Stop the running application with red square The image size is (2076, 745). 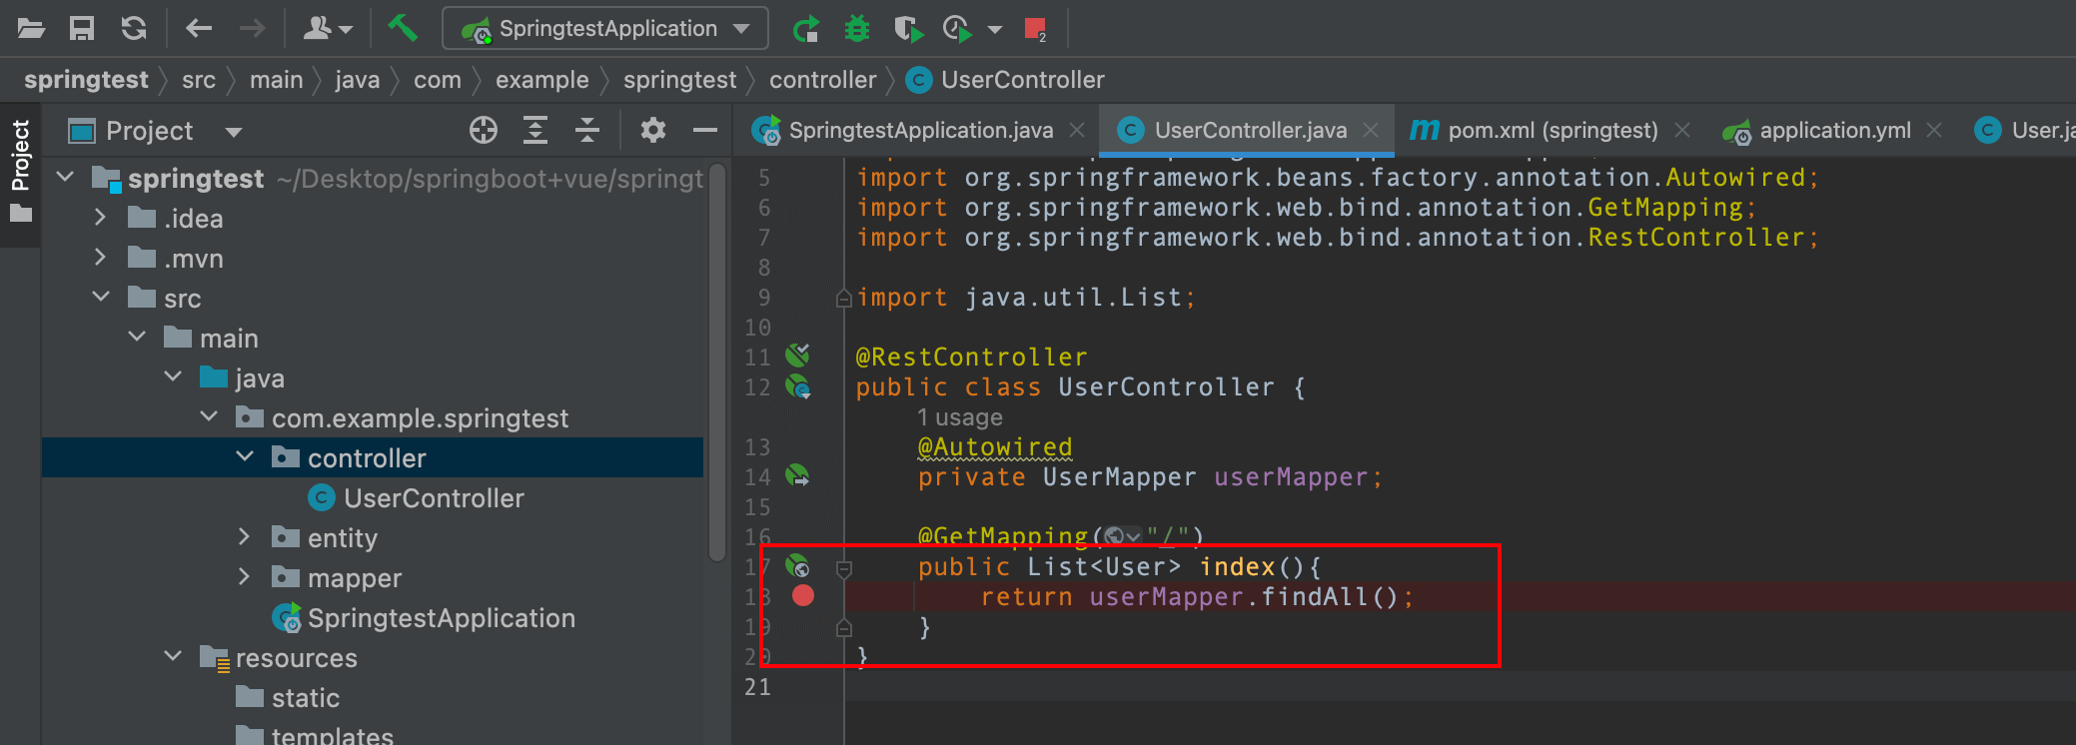click(1035, 28)
